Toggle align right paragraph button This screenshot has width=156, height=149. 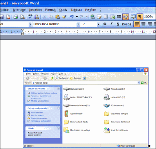(150, 24)
